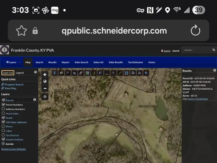Image resolution: width=217 pixels, height=163 pixels.
Task: Open the Sales Search menu item
Action: click(81, 62)
